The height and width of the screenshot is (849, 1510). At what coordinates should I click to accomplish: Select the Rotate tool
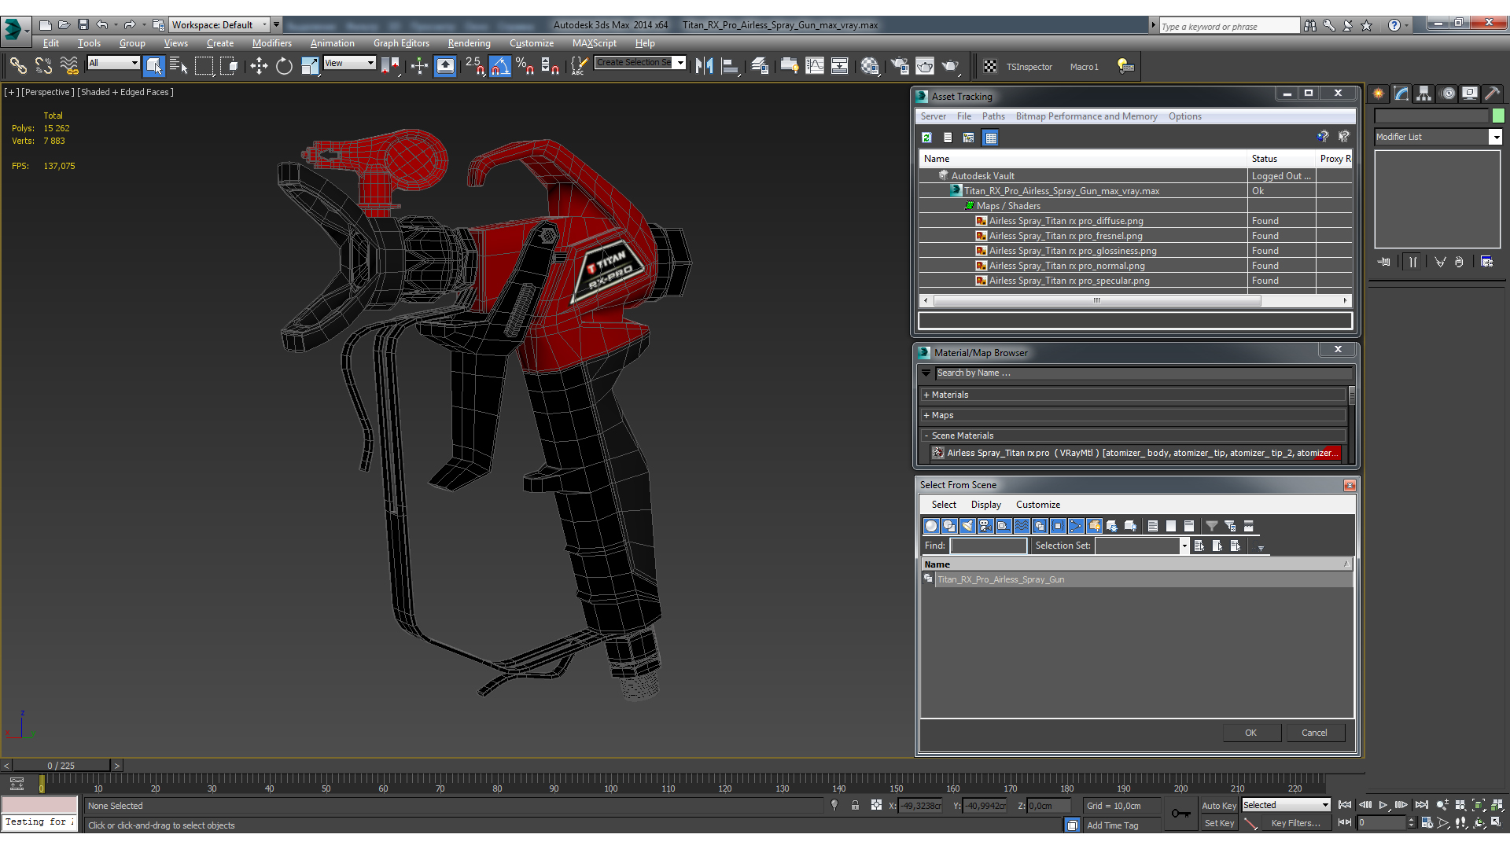[x=284, y=67]
